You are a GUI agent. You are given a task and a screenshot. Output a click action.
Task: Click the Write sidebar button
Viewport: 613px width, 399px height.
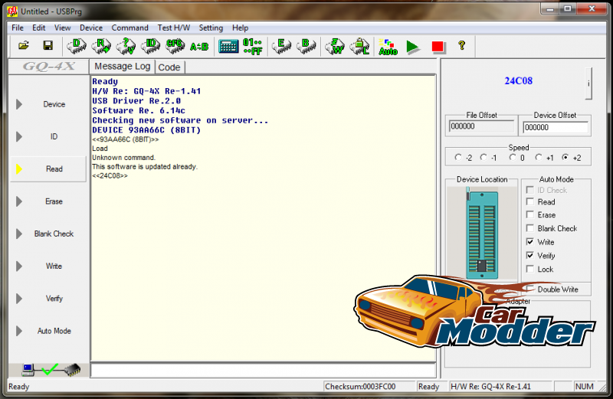point(48,267)
